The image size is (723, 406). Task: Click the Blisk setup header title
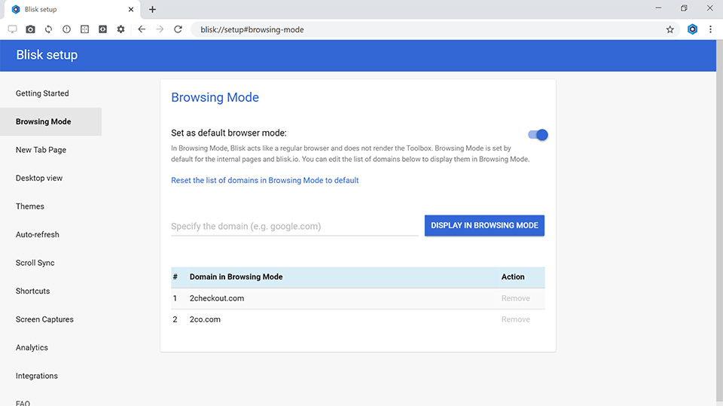tap(47, 55)
